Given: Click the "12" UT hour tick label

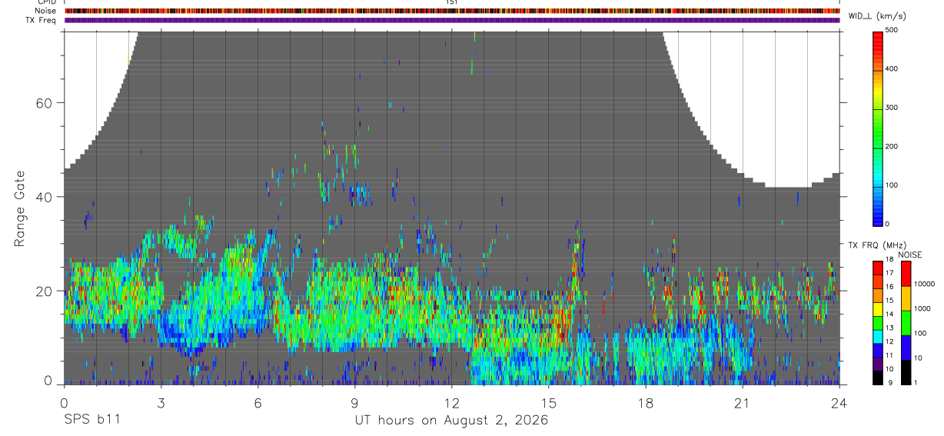Looking at the screenshot, I should point(451,402).
